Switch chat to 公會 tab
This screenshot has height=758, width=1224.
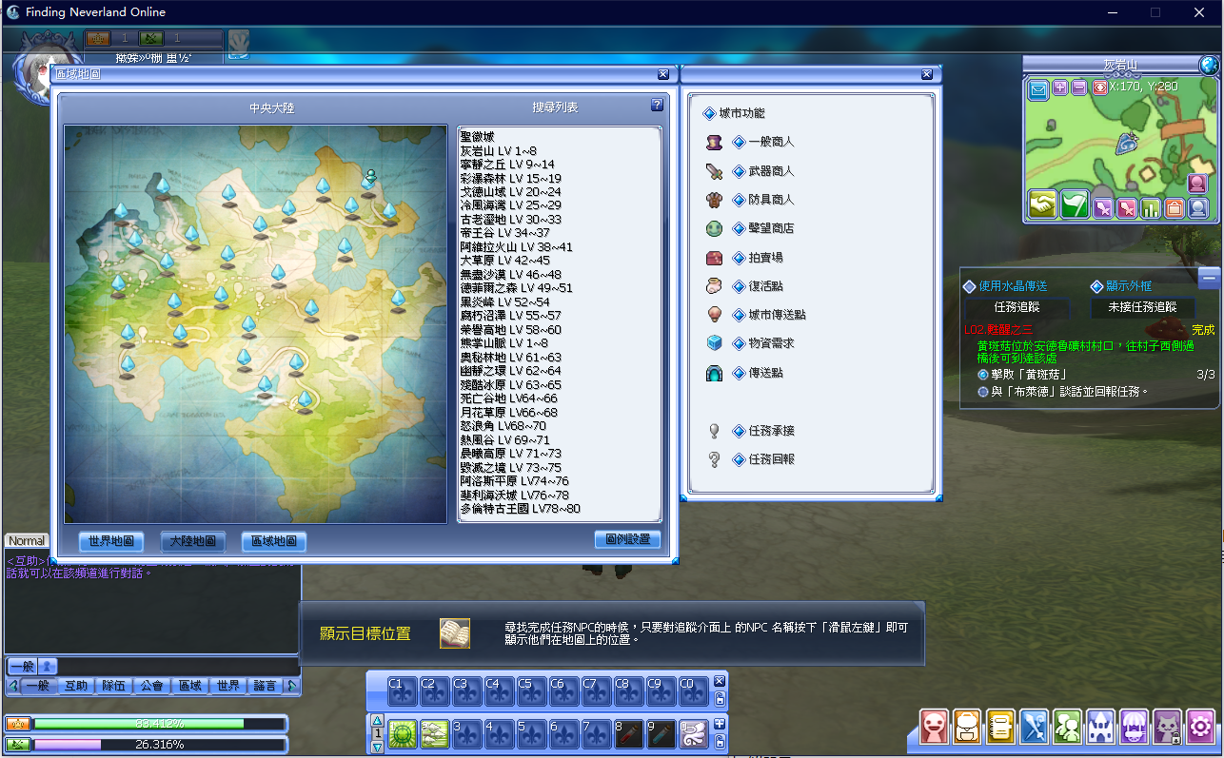pyautogui.click(x=151, y=685)
